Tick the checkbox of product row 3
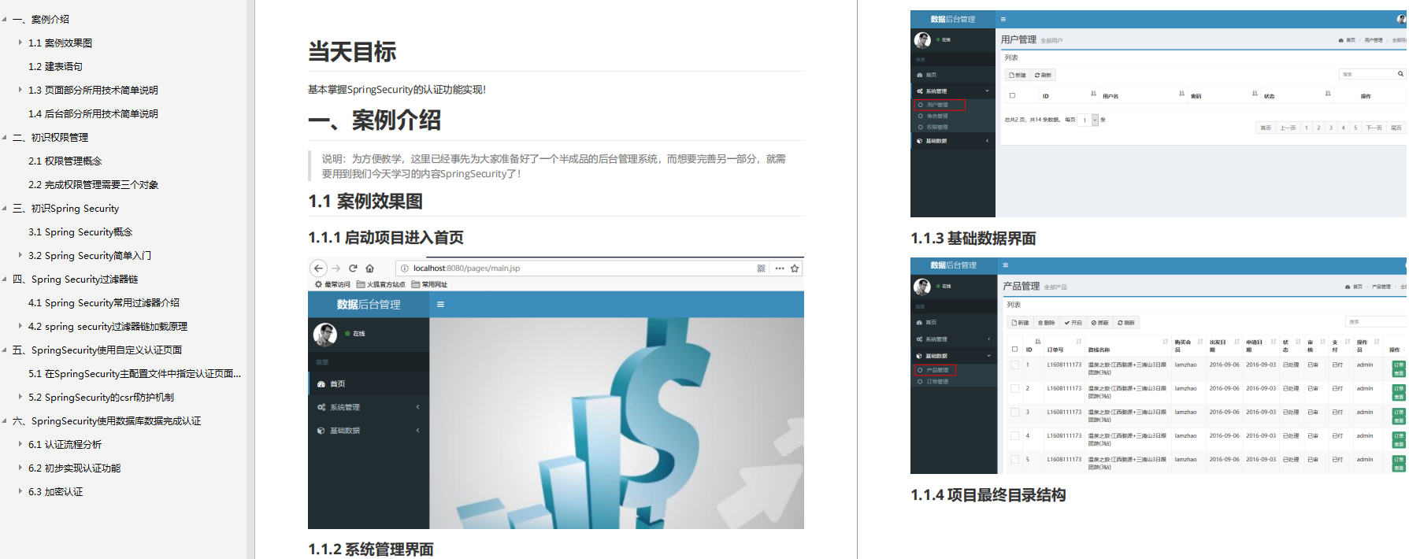The image size is (1409, 559). tap(1015, 413)
